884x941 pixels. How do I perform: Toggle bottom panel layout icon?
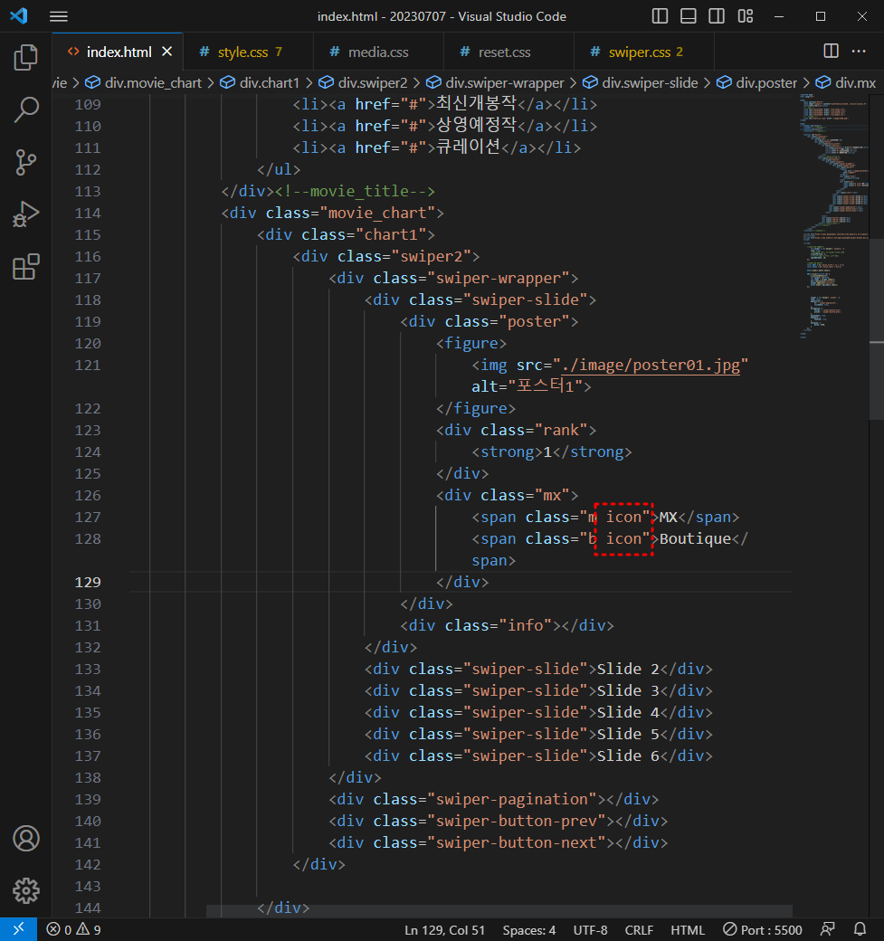tap(688, 16)
